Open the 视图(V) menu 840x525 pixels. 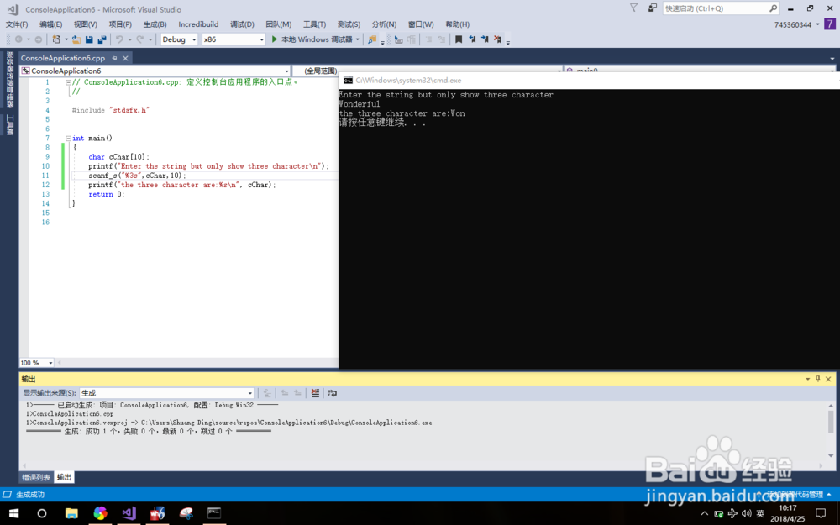coord(86,24)
